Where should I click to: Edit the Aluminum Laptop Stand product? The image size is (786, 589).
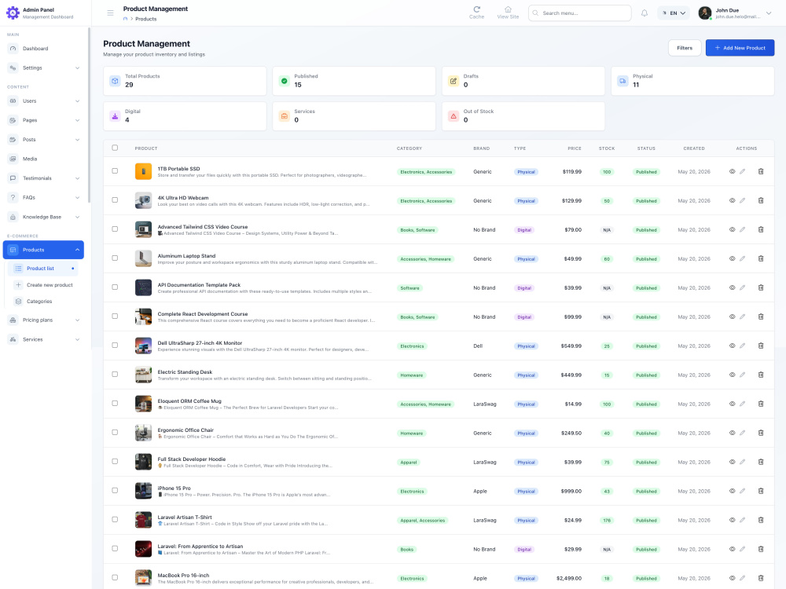tap(743, 258)
